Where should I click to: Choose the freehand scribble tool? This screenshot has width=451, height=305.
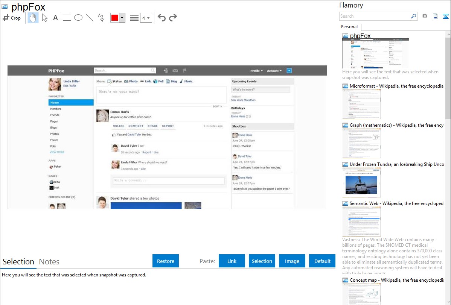(101, 18)
